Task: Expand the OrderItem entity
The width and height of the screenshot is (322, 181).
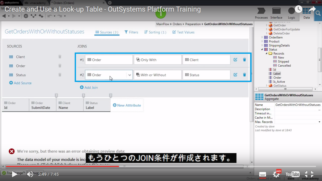Action: click(x=262, y=37)
